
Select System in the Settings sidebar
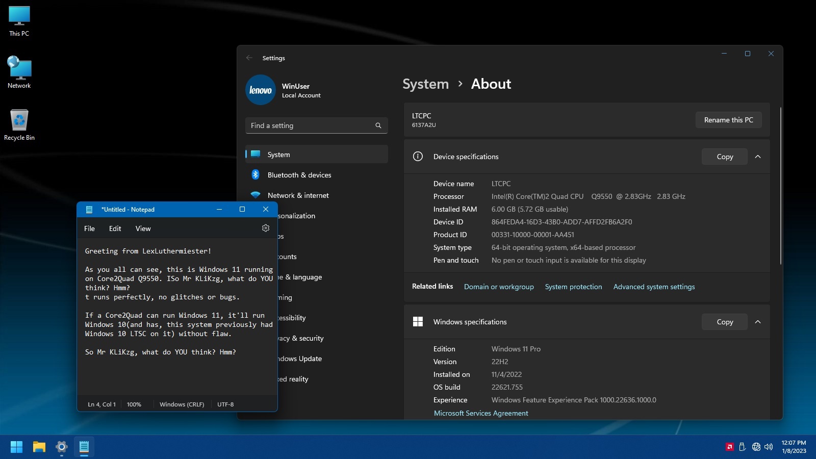pyautogui.click(x=317, y=154)
